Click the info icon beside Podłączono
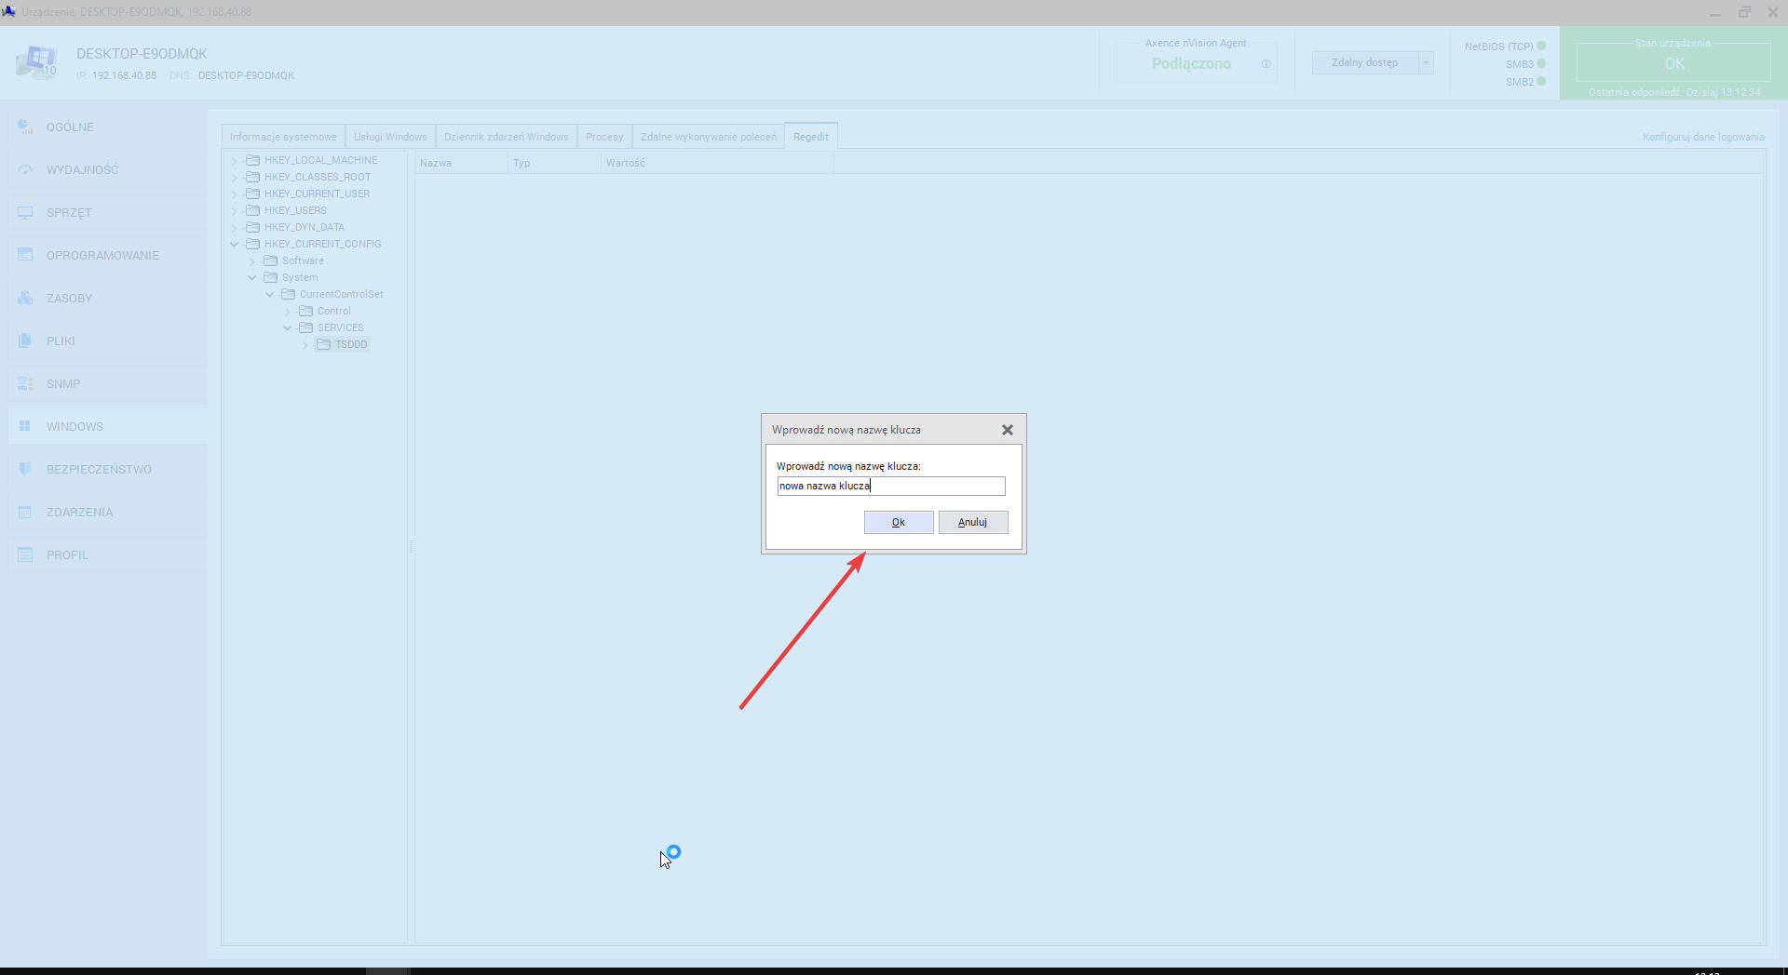Viewport: 1788px width, 975px height. [x=1266, y=64]
